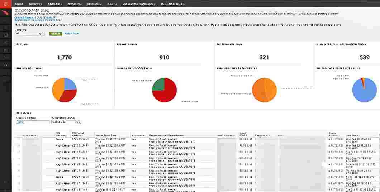Screen dimensions: 380x192
Task: Expand the Custom Alerts dropdown
Action: pyautogui.click(x=172, y=4)
